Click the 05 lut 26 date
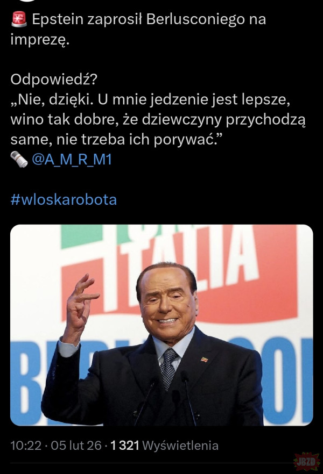This screenshot has width=323, height=474. pyautogui.click(x=76, y=446)
